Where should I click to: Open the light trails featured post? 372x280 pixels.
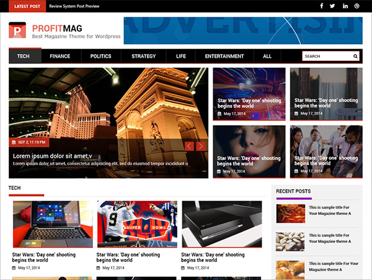pos(249,94)
